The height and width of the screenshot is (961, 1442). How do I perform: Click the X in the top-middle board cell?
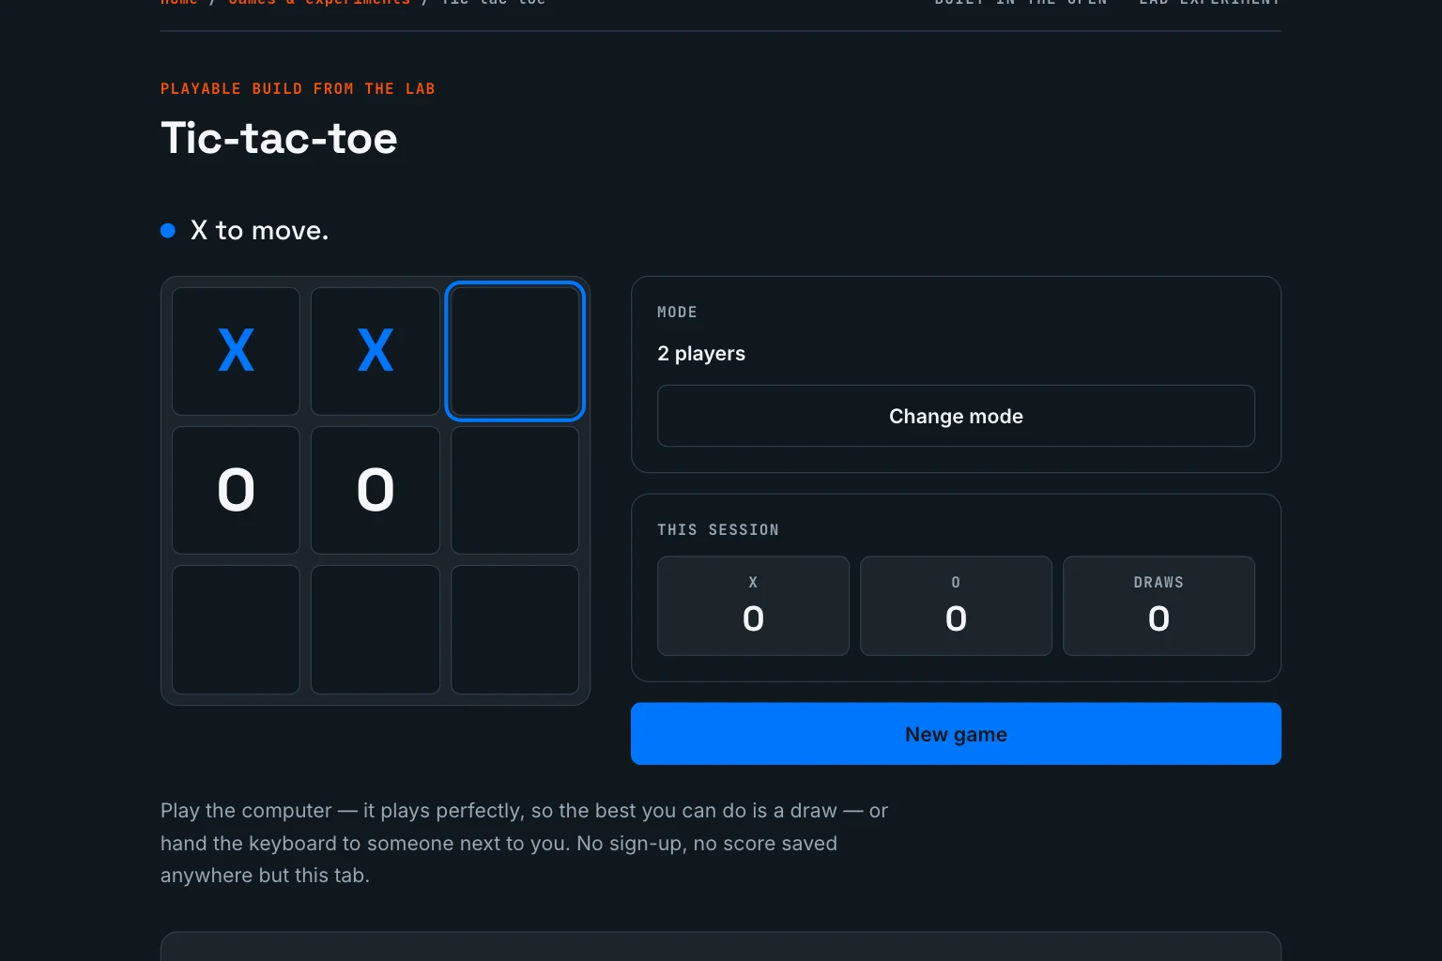(x=376, y=351)
